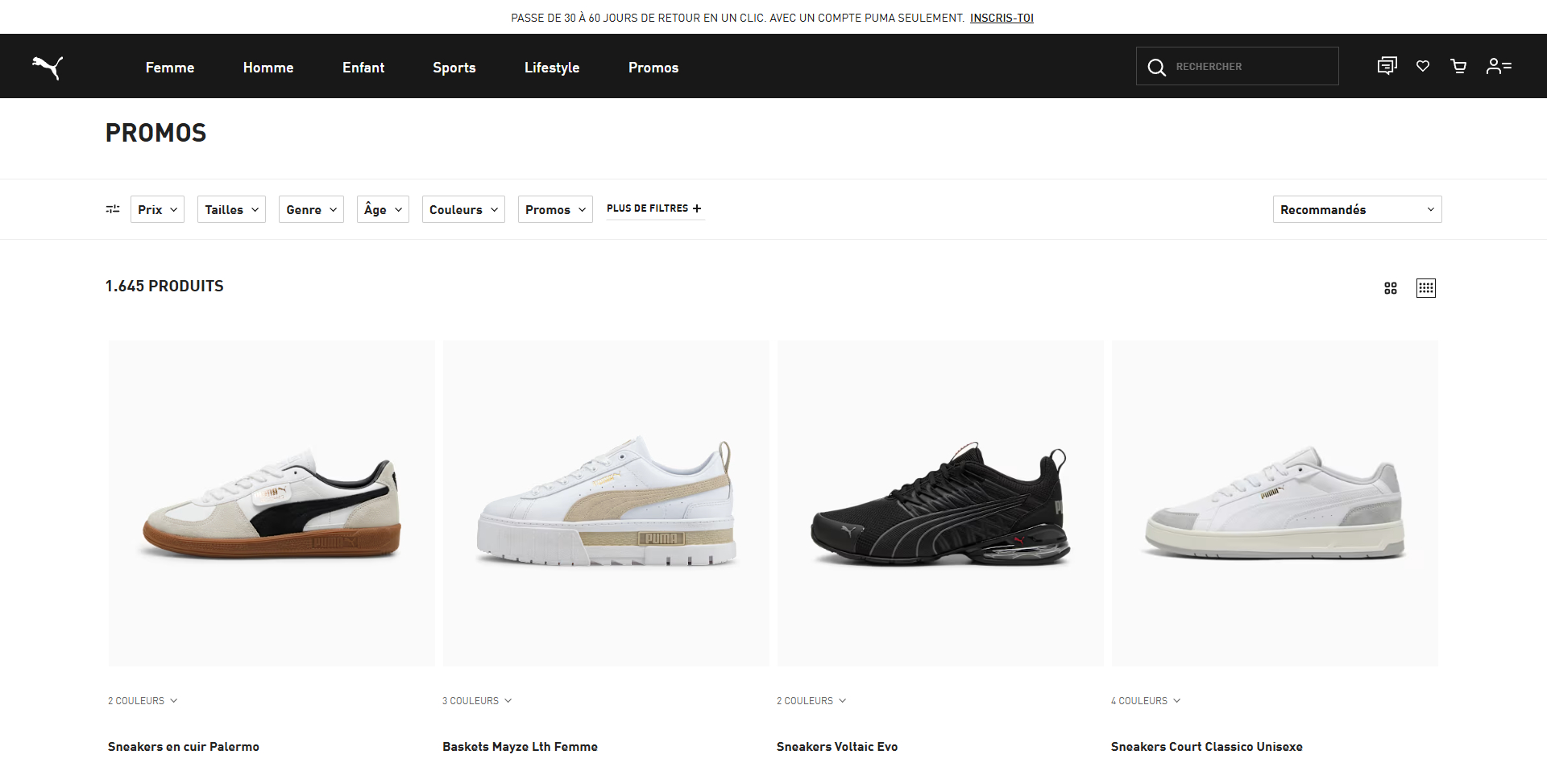
Task: Expand the Promos filter dropdown
Action: [555, 209]
